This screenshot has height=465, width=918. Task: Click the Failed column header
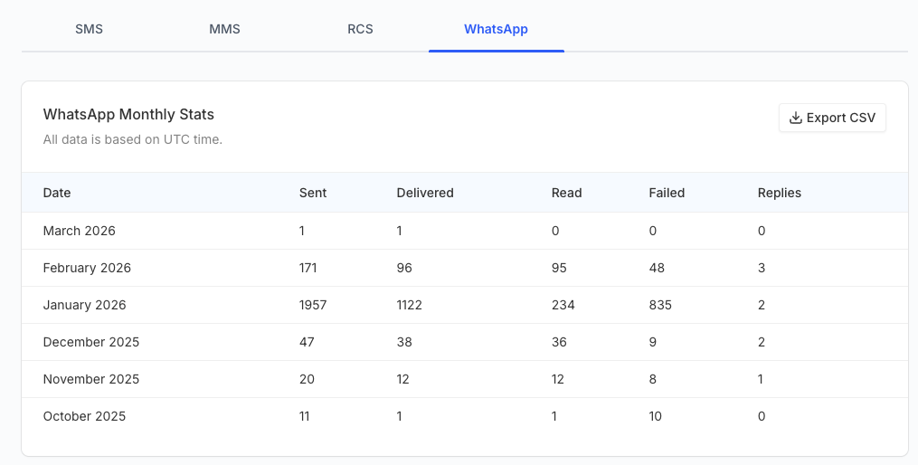click(x=667, y=193)
